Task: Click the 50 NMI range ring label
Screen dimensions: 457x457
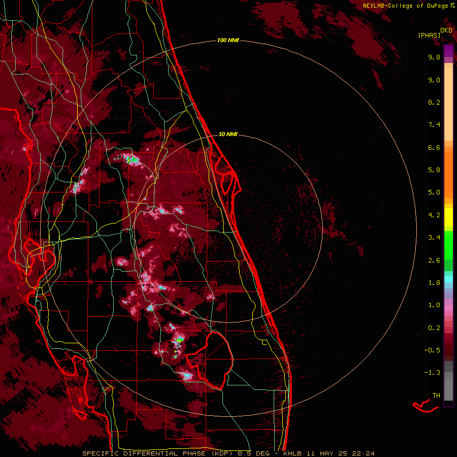Action: [x=228, y=134]
